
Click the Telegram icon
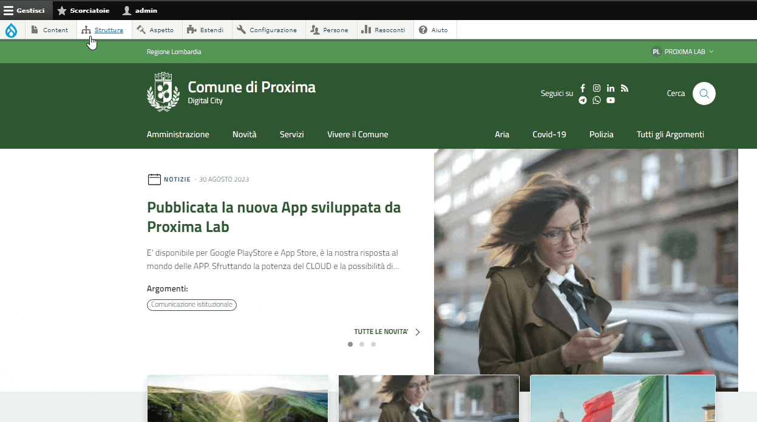(x=583, y=100)
